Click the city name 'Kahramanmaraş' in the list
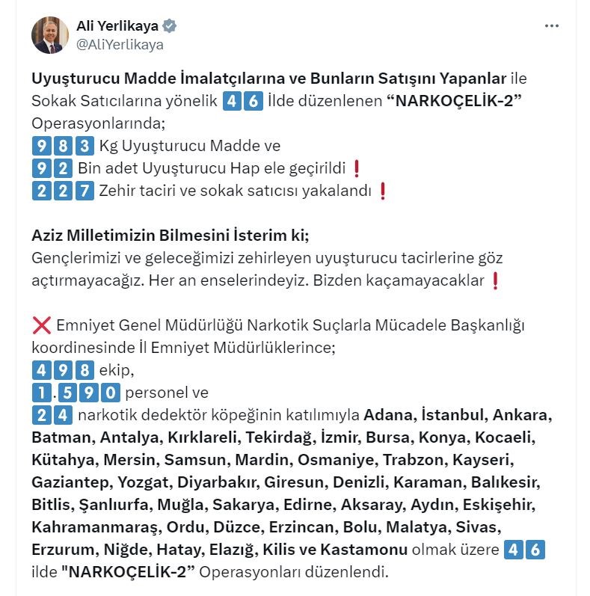Screen dimensions: 590x596 tap(96, 527)
